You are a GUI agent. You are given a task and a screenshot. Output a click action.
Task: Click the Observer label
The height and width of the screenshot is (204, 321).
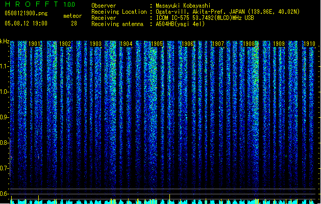104,6
